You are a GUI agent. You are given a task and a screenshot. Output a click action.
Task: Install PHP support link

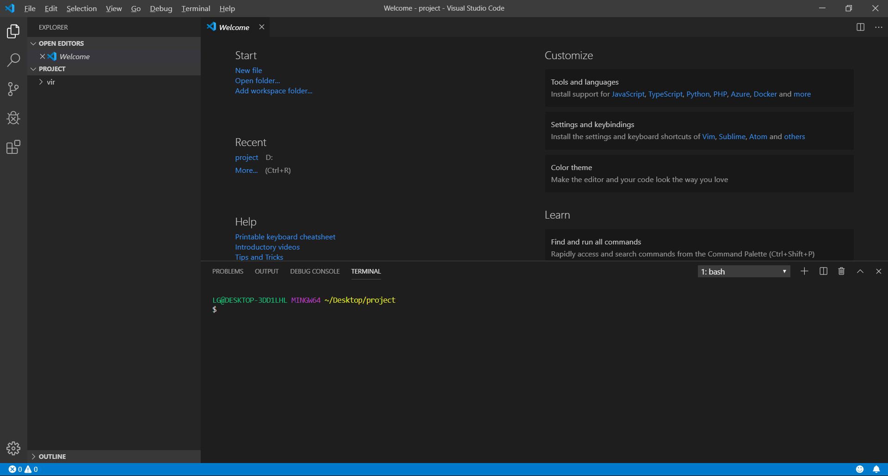[x=720, y=94]
